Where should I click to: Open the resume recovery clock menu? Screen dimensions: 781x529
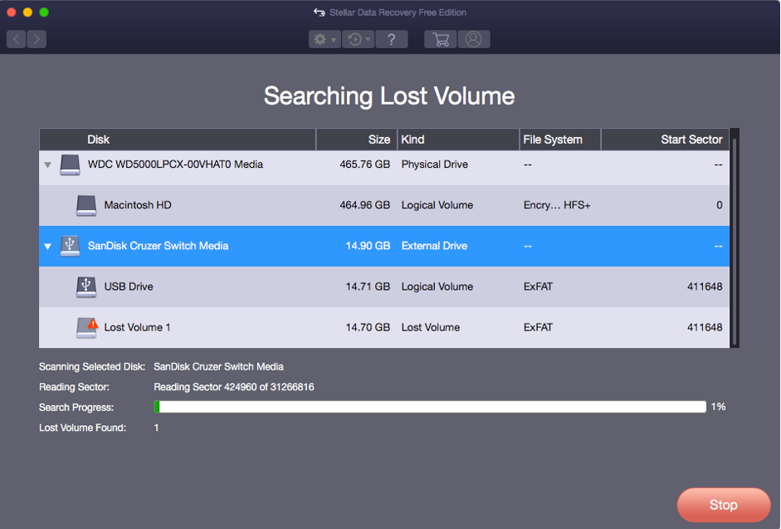(x=358, y=39)
